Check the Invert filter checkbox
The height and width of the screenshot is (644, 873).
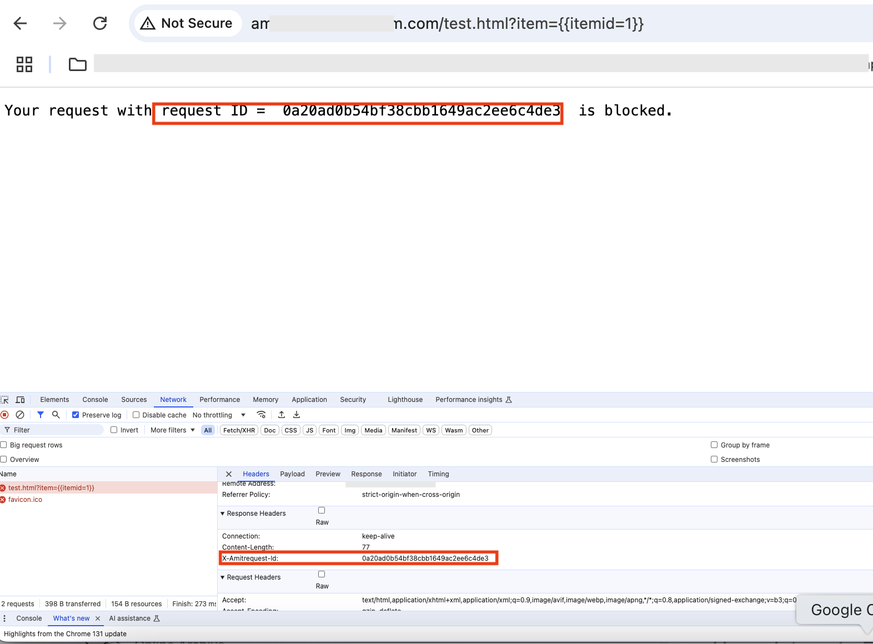click(x=114, y=430)
